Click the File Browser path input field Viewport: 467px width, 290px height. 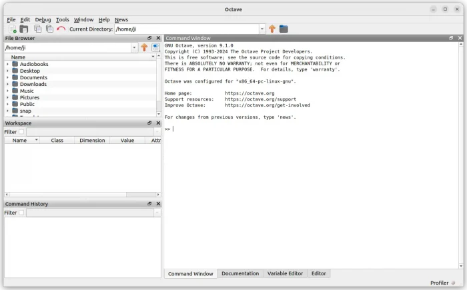(67, 48)
